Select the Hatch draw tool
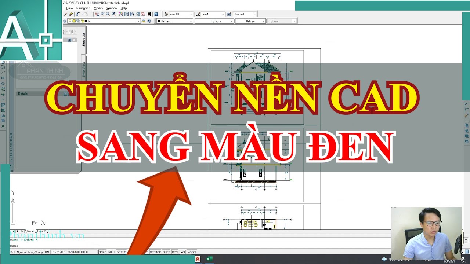 [x=3, y=105]
